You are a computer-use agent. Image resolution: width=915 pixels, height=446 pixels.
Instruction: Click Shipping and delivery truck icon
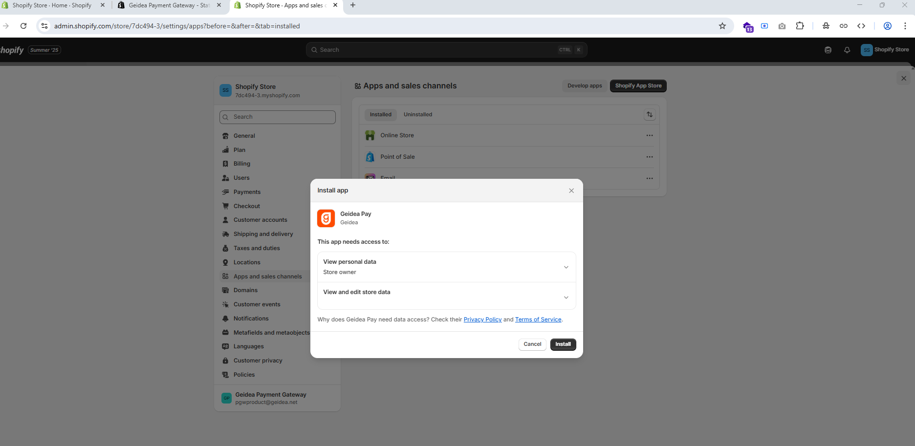pos(225,234)
